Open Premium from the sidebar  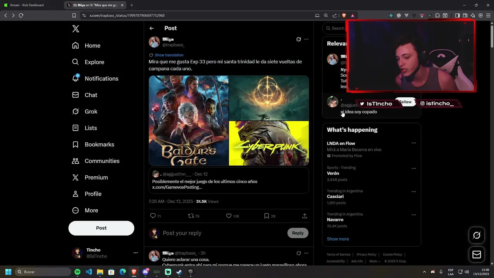coord(90,178)
